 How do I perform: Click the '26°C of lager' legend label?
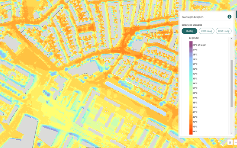[199, 45]
